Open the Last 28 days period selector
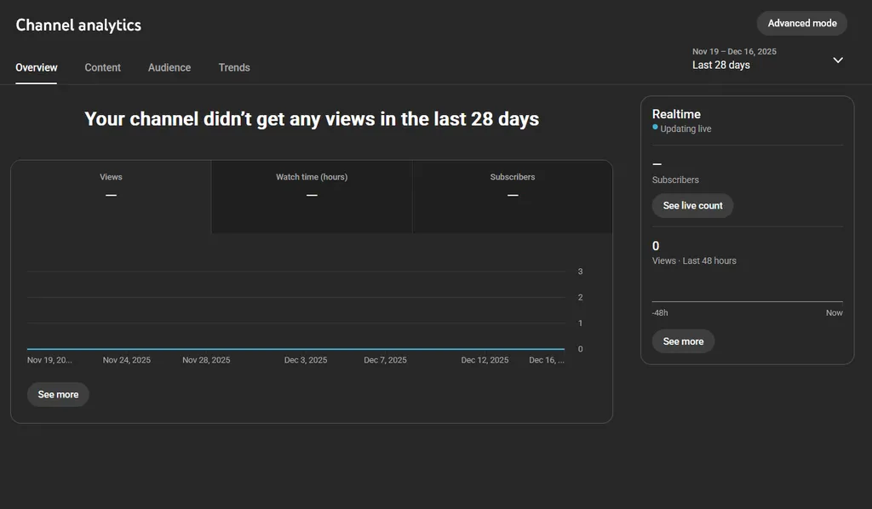Image resolution: width=872 pixels, height=509 pixels. pyautogui.click(x=721, y=66)
